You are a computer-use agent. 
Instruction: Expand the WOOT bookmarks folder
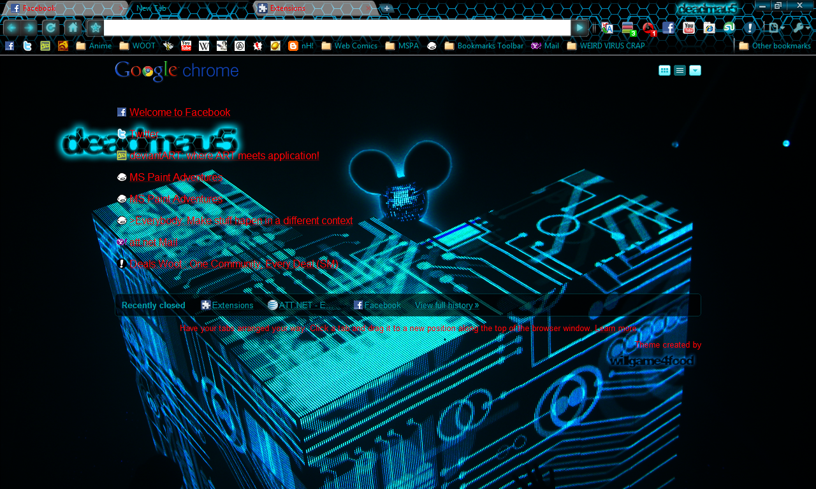138,46
